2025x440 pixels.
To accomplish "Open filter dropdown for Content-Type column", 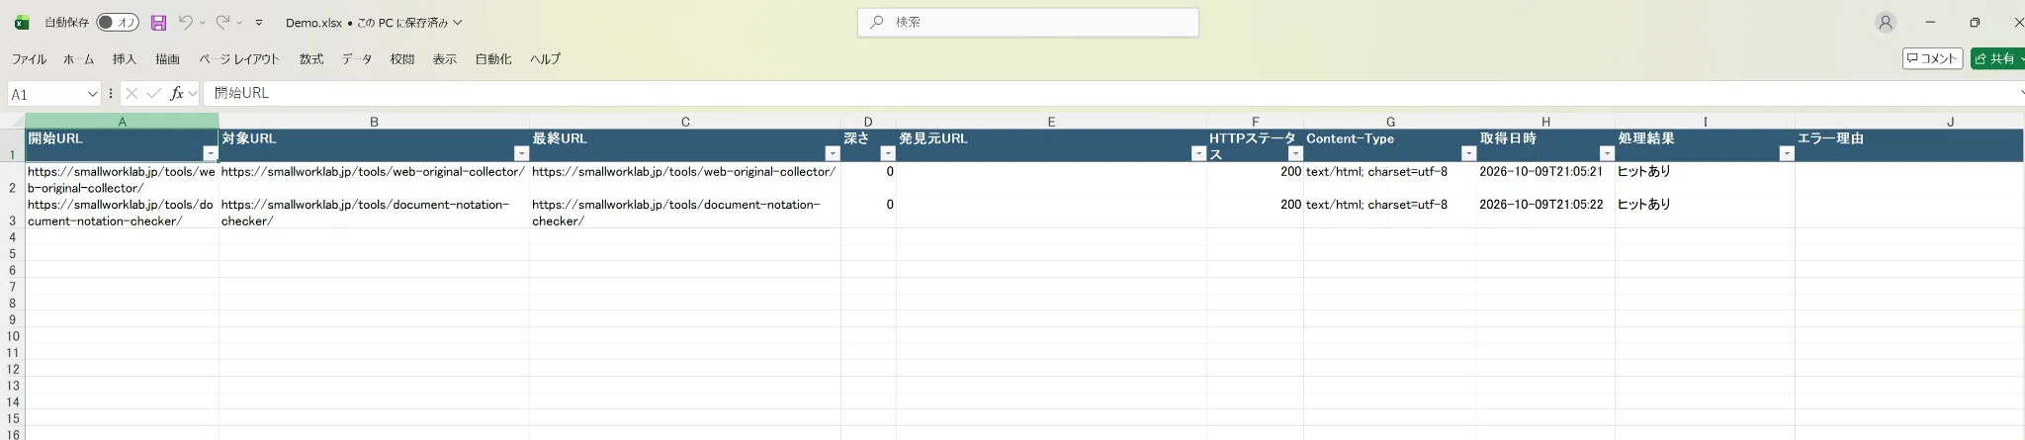I will point(1468,154).
